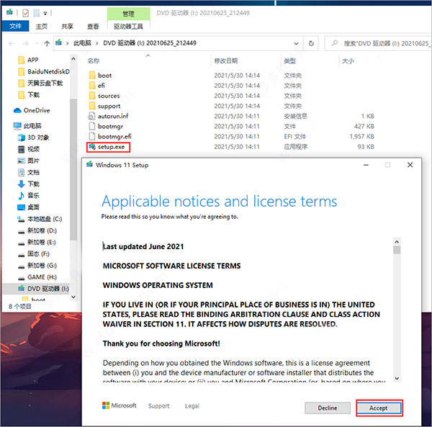Open the 驱动器工具 ribbon tab

(128, 27)
